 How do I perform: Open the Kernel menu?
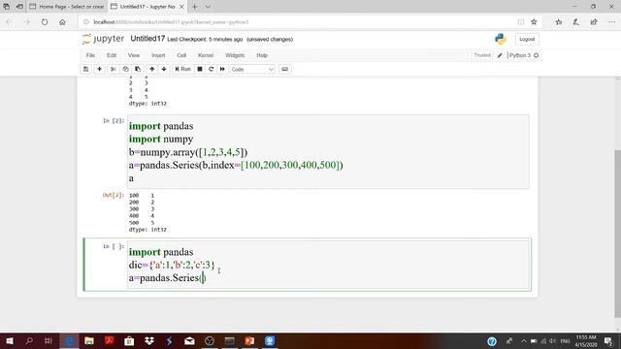tap(206, 55)
